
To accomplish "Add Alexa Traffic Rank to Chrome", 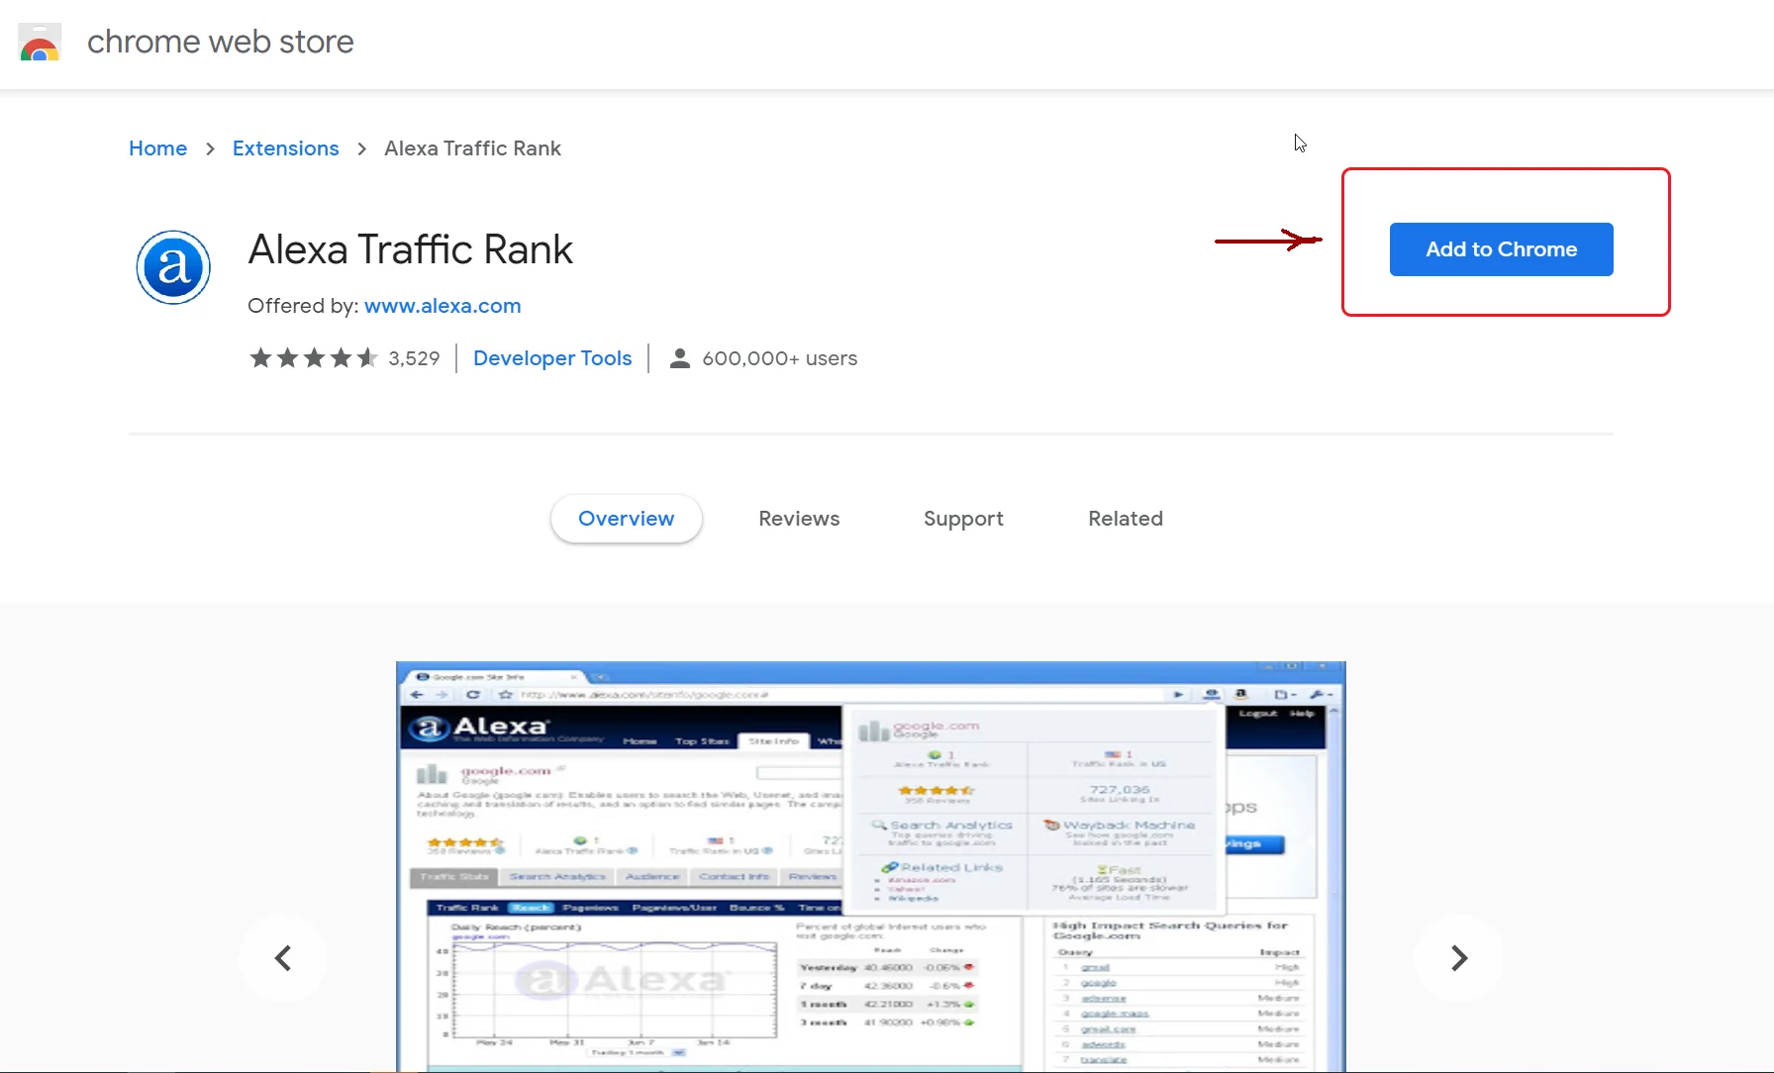I will pos(1501,249).
